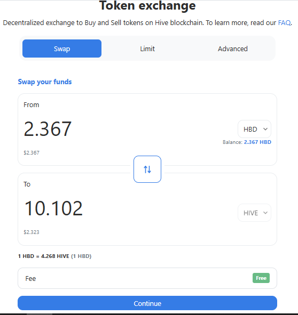
Task: Open the Advanced tab
Action: point(232,49)
